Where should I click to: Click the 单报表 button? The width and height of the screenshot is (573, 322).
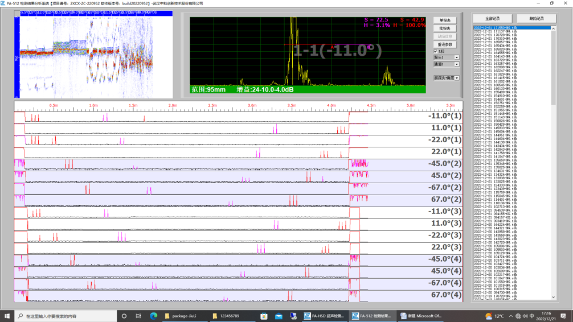pyautogui.click(x=445, y=20)
